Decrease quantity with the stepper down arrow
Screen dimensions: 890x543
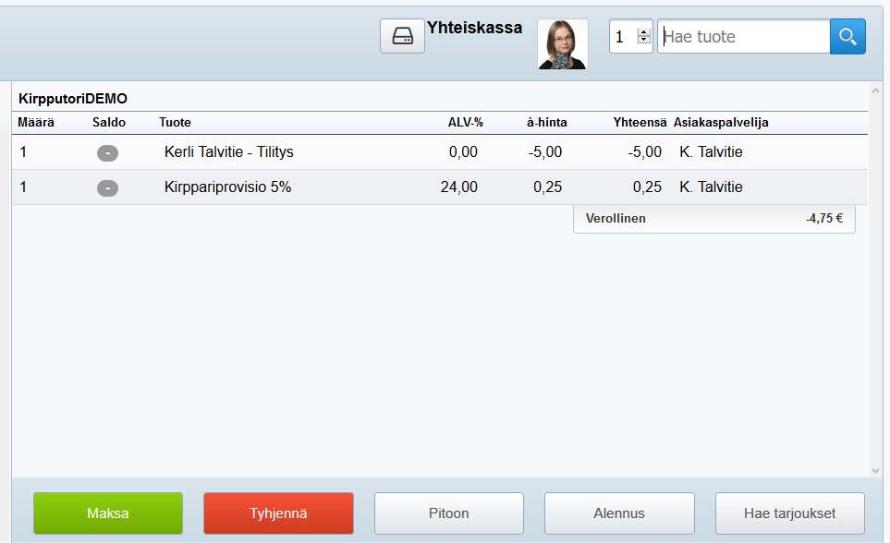[644, 42]
